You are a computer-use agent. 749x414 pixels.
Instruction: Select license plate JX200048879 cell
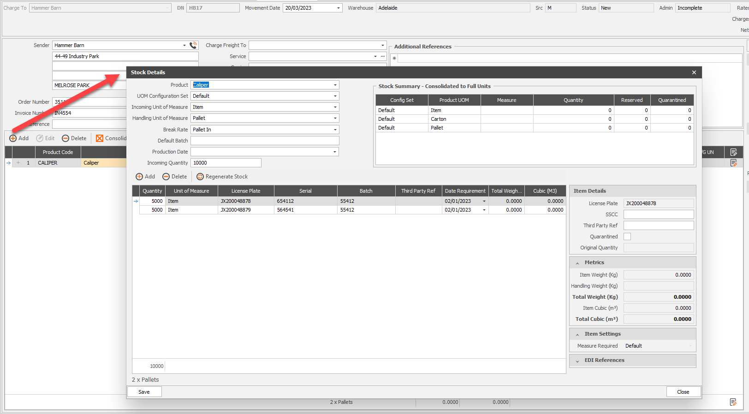(246, 210)
